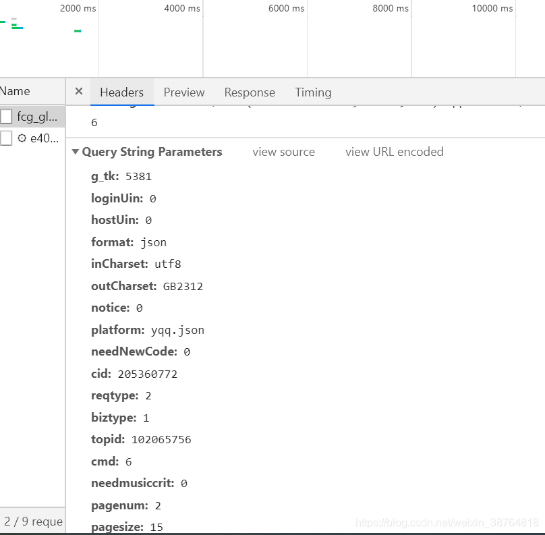The image size is (545, 535).
Task: Switch to the Headers tab
Action: click(x=122, y=92)
